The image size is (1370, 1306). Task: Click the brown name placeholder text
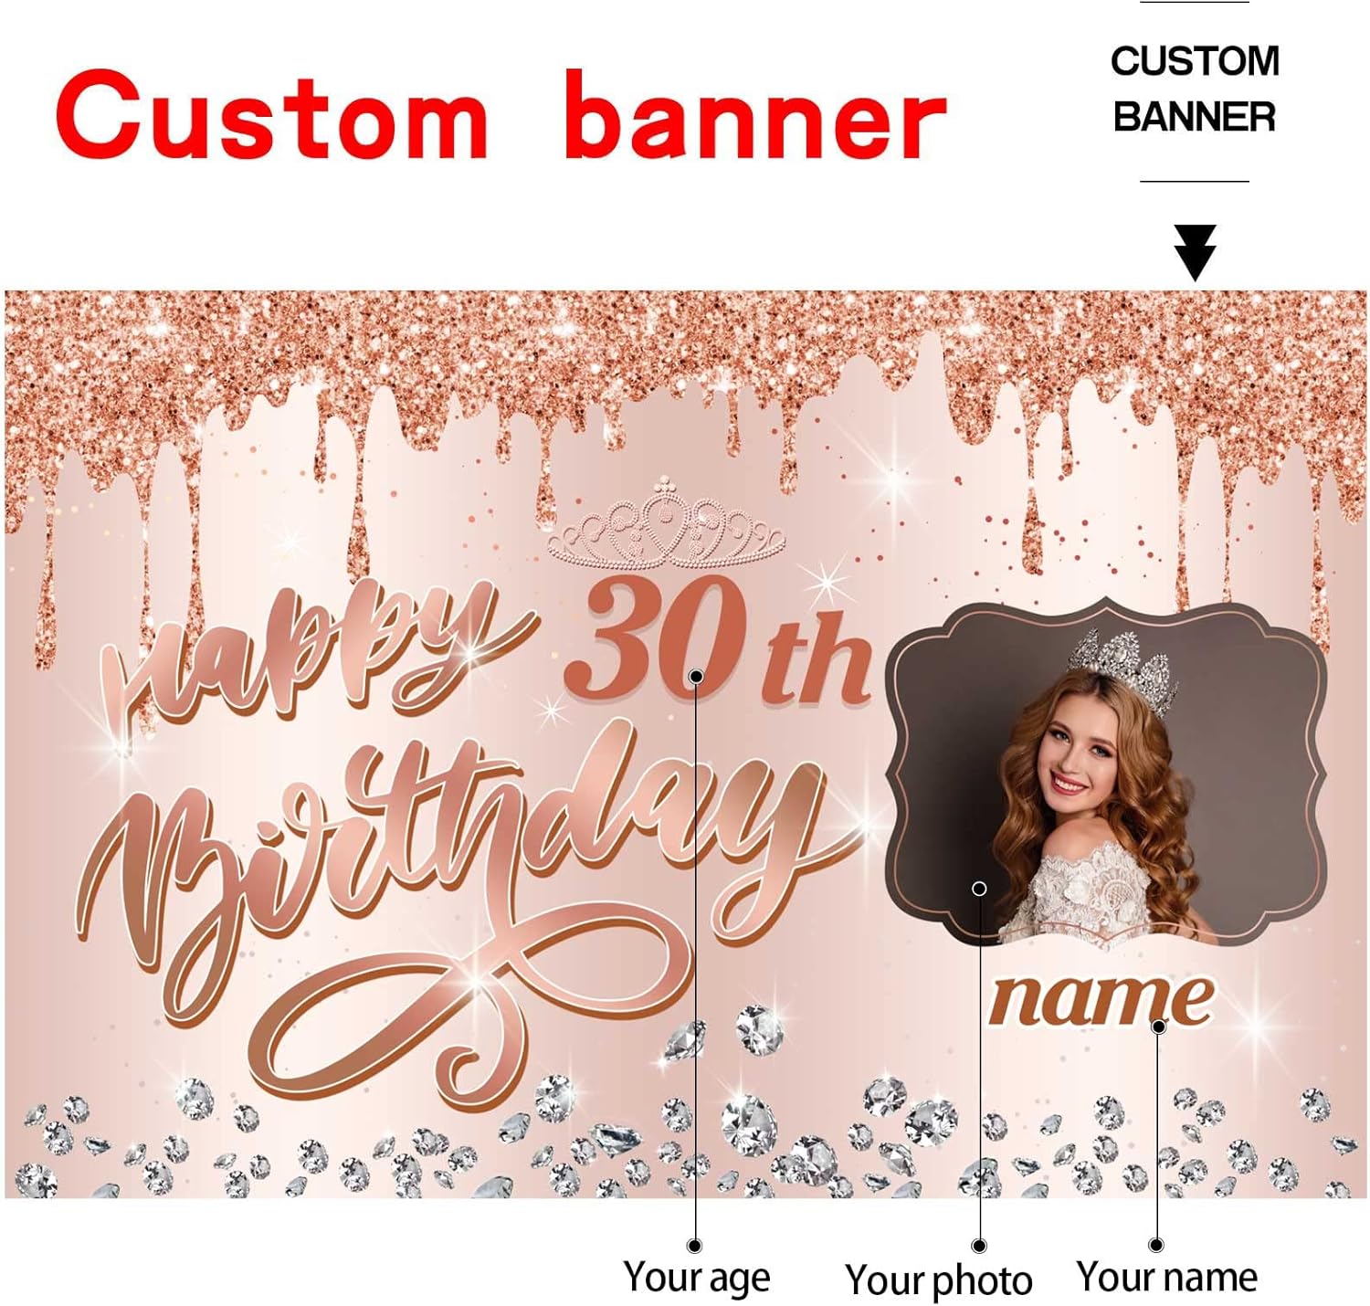coord(1102,998)
